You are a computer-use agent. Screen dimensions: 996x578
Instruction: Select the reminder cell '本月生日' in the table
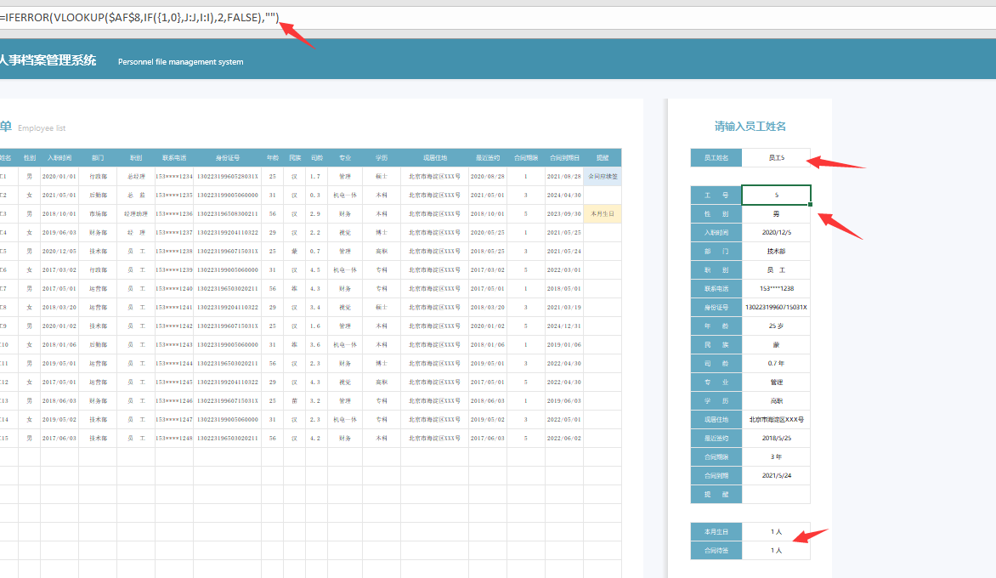[x=603, y=214]
